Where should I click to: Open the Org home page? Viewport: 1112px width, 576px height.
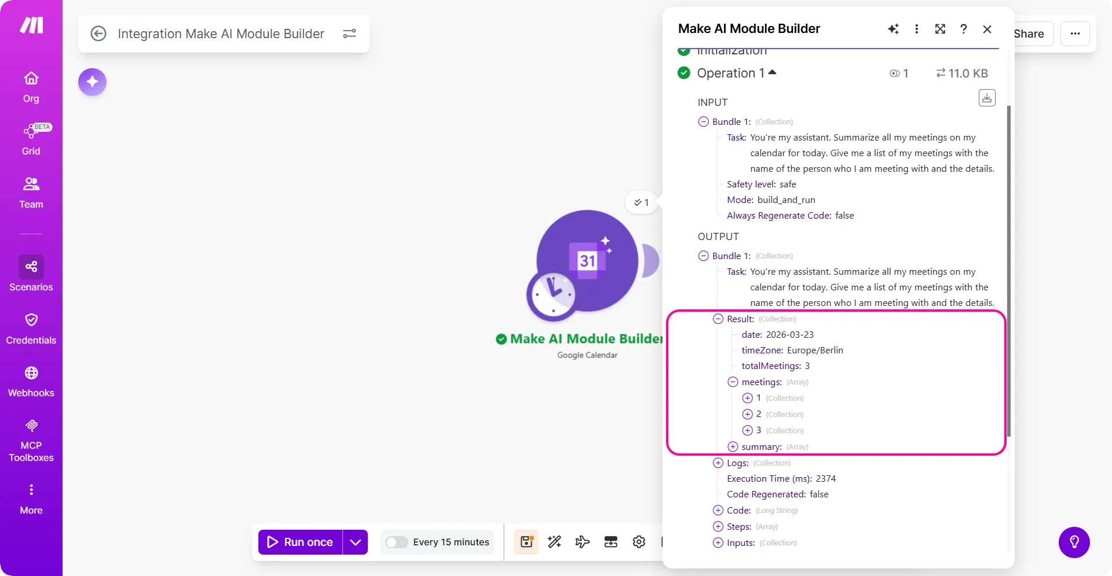[x=31, y=87]
